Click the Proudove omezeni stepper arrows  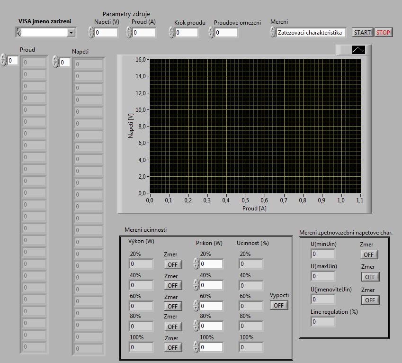point(211,32)
